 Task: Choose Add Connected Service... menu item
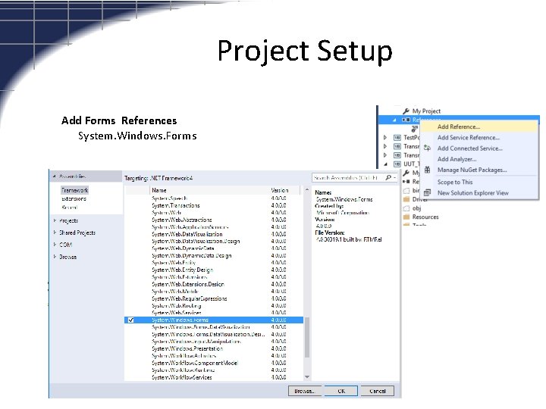coord(479,148)
